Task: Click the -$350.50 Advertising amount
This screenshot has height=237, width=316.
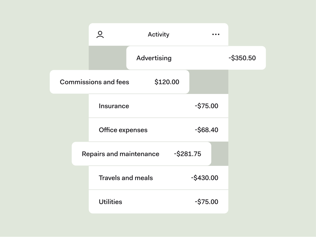Action: tap(242, 58)
